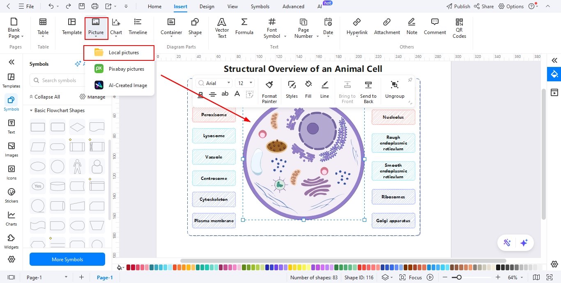Toggle underline text formatting
The image size is (561, 283).
[x=201, y=94]
